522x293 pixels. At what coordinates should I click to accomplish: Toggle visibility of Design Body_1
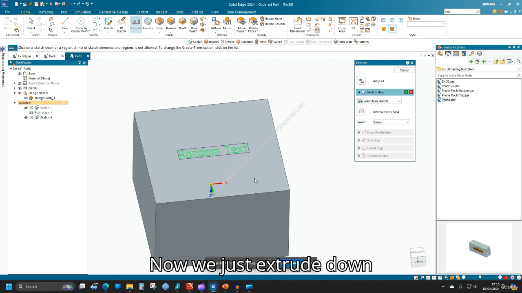(x=26, y=98)
